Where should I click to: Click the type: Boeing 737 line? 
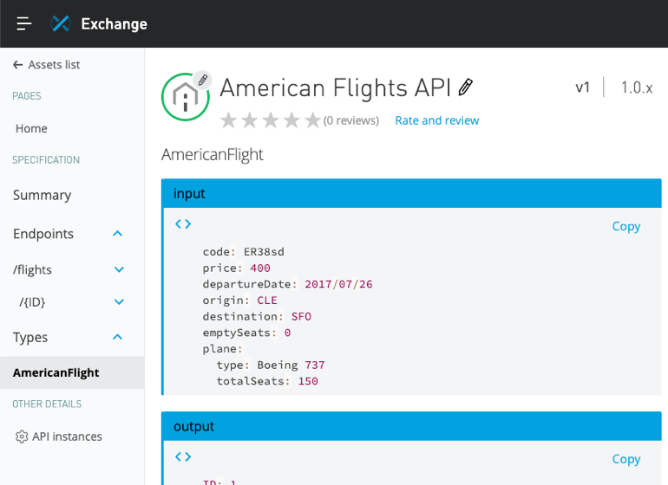[271, 365]
